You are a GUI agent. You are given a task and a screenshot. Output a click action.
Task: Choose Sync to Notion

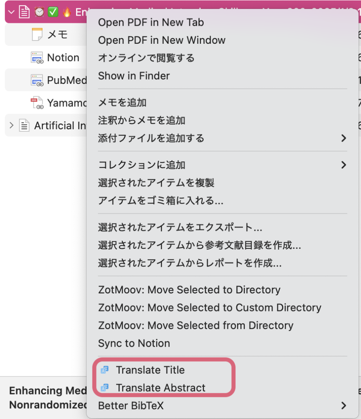134,343
